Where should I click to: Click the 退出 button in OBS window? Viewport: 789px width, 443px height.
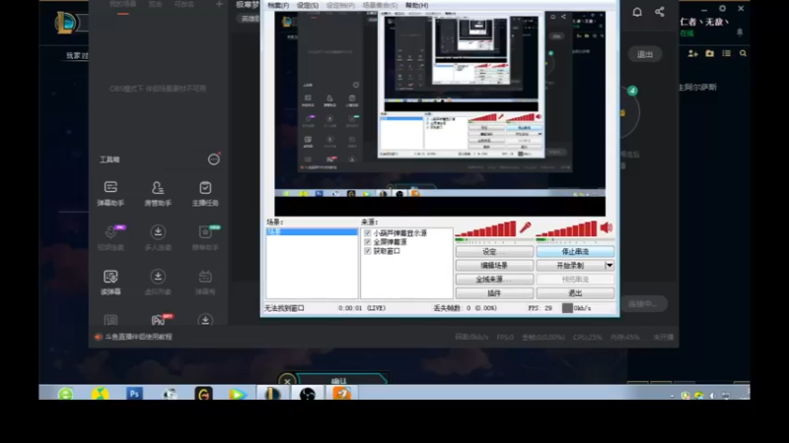(575, 292)
